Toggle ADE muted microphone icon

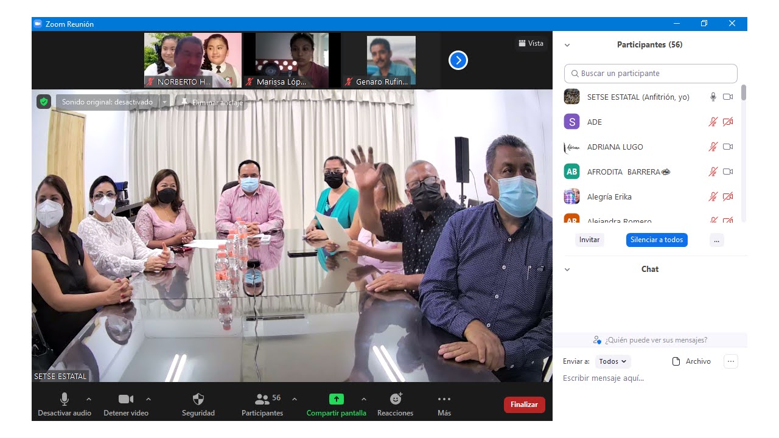[x=713, y=122]
